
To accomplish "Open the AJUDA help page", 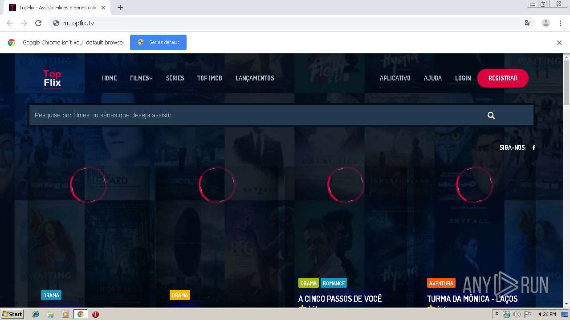I will coord(433,78).
